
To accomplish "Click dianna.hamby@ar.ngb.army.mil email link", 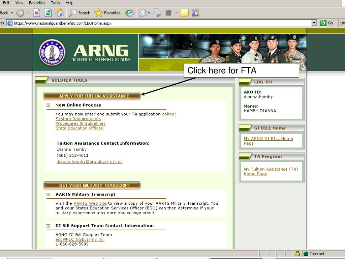I will pyautogui.click(x=89, y=162).
